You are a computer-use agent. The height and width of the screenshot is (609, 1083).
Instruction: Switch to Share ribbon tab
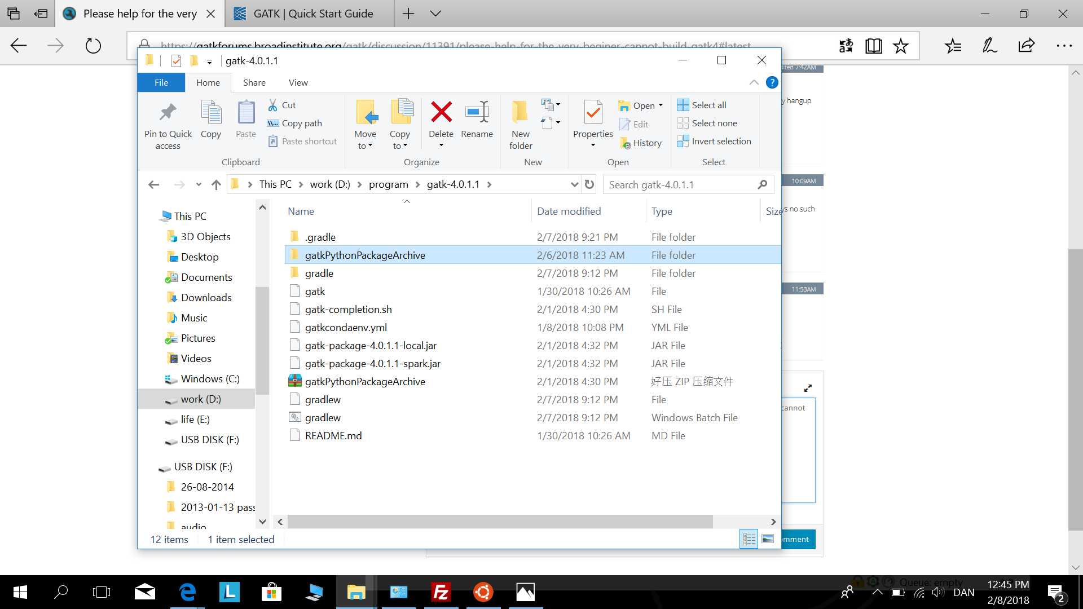tap(254, 82)
